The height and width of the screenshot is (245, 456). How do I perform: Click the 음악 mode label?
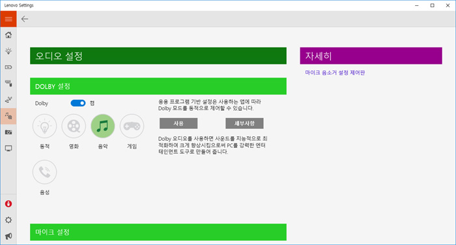[x=103, y=147]
